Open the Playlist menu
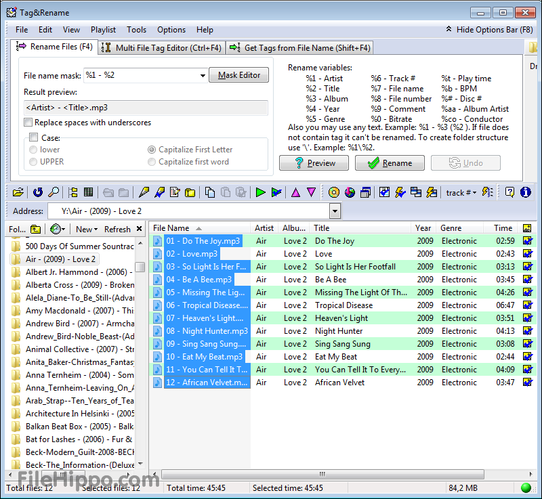This screenshot has width=542, height=499. 103,30
